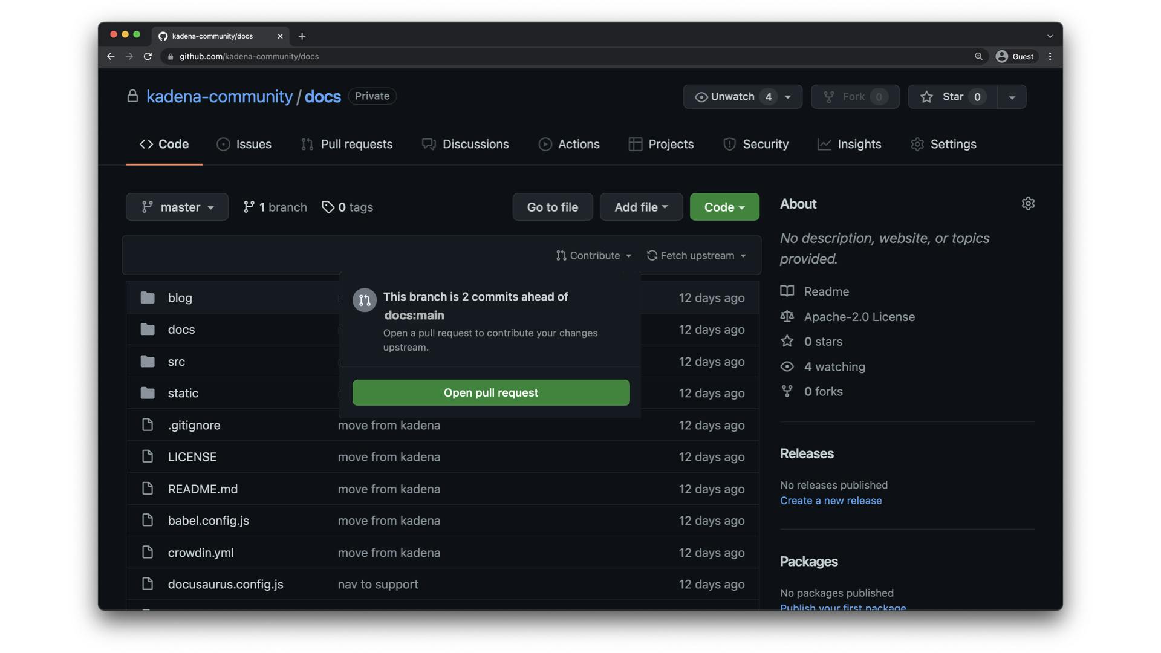Open the kadena-community organization link
Image resolution: width=1161 pixels, height=653 pixels.
pos(220,96)
